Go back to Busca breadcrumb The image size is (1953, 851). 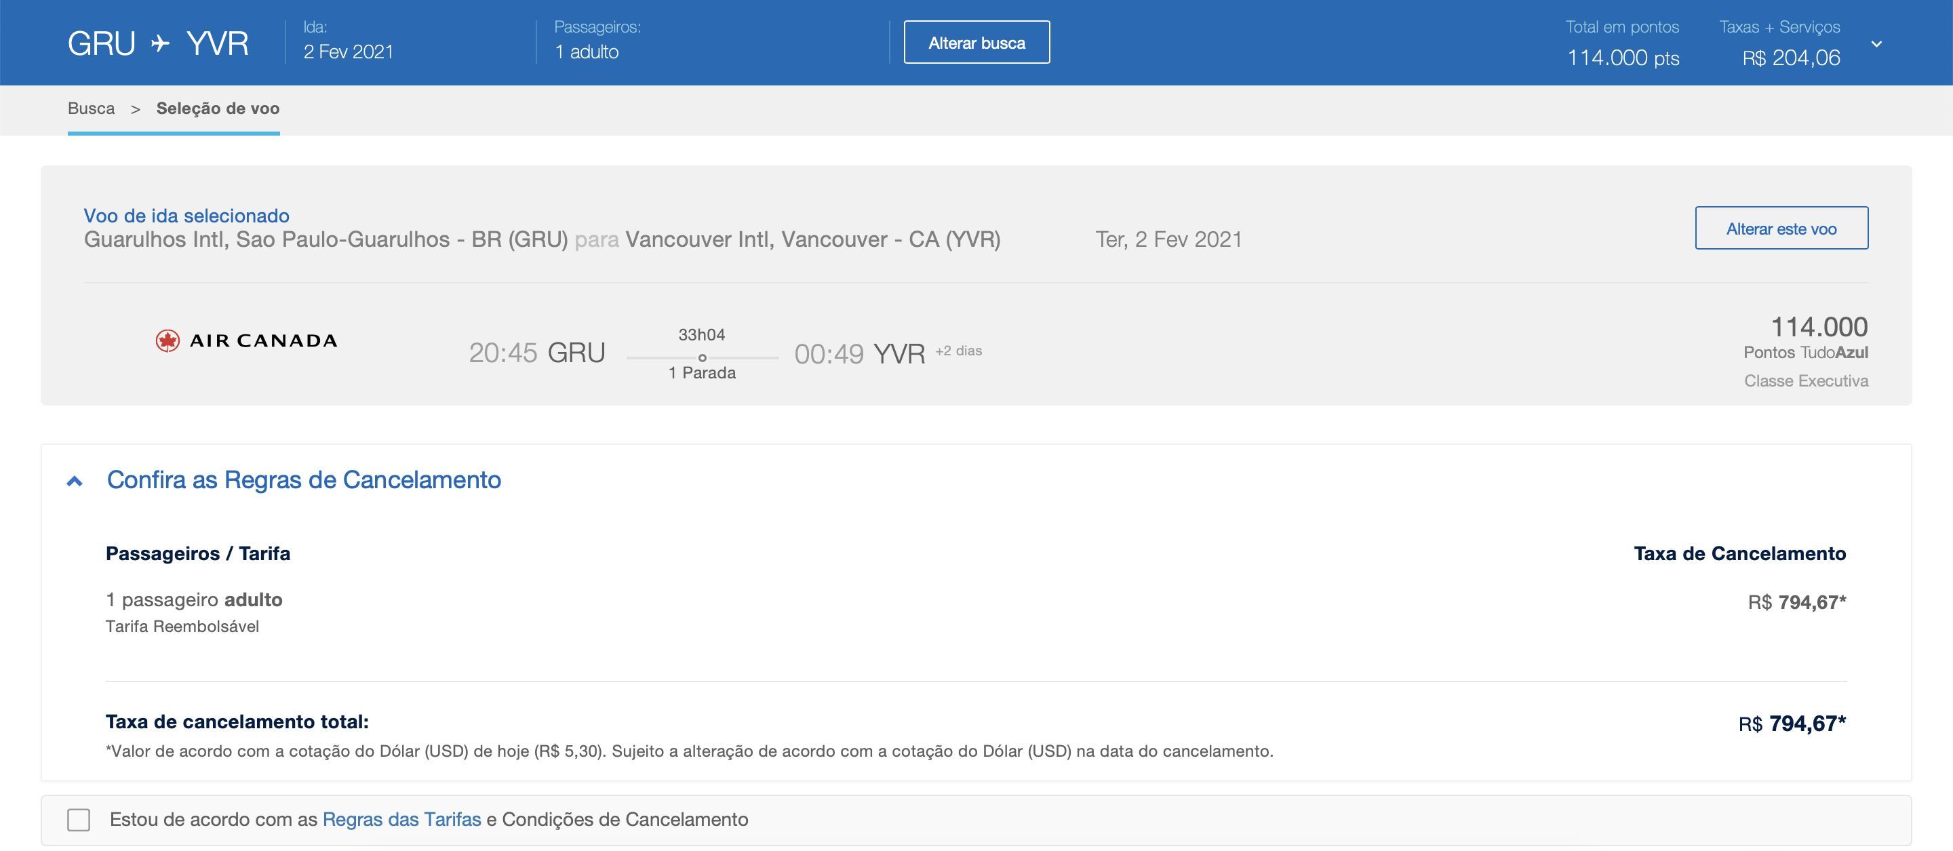(x=91, y=108)
